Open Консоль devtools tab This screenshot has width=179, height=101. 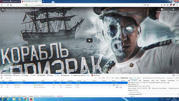tap(17, 75)
